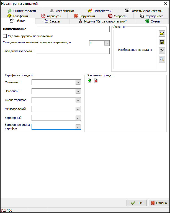This screenshot has height=213, width=170.
Task: Remove a city with the red X icon
Action: pos(96,81)
